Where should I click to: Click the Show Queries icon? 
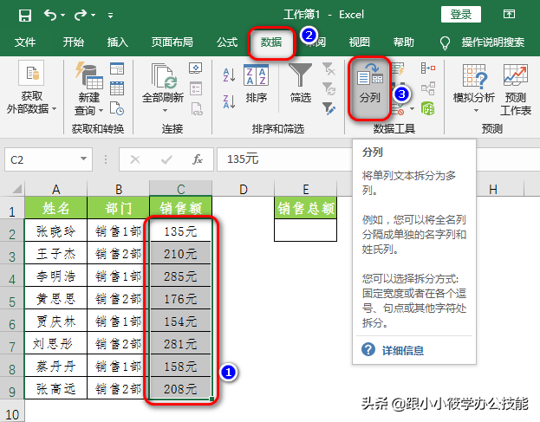(117, 68)
